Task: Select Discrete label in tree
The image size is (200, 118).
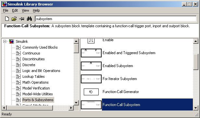Action: [x=29, y=65]
